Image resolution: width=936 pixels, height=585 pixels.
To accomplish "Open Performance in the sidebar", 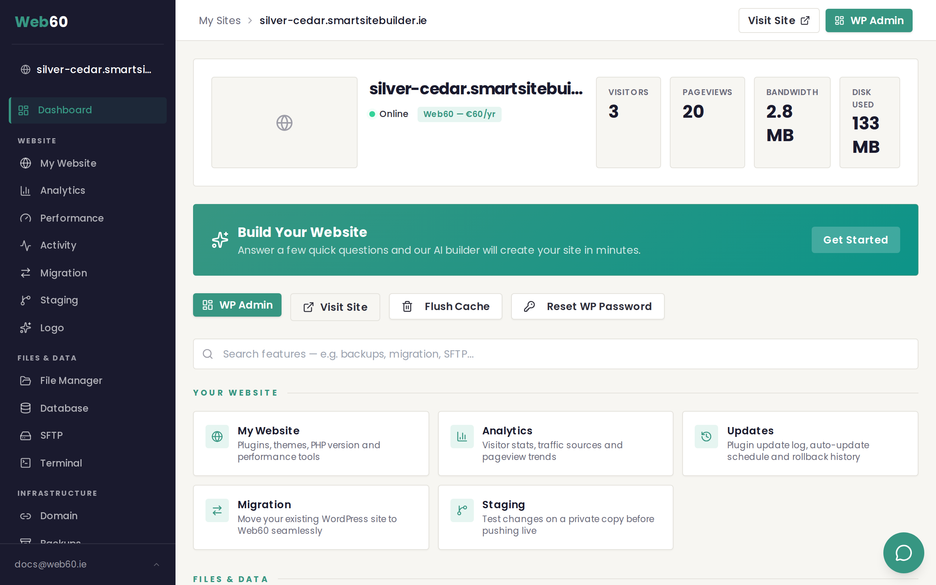I will (x=72, y=218).
